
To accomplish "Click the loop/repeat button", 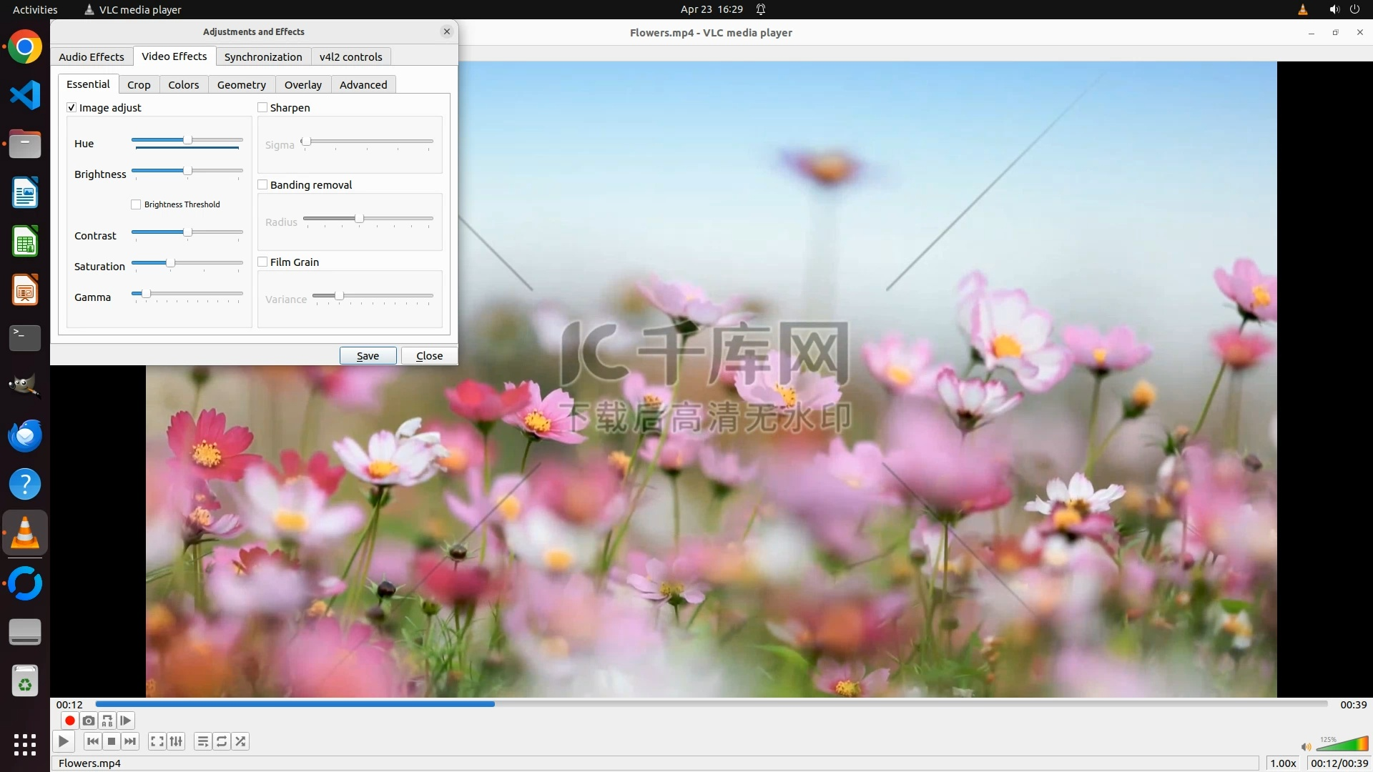I will pyautogui.click(x=222, y=741).
